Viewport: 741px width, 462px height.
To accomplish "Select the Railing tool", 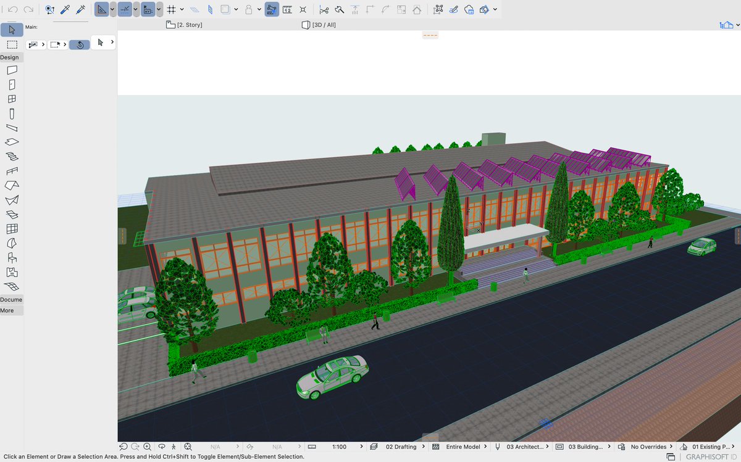I will click(12, 171).
